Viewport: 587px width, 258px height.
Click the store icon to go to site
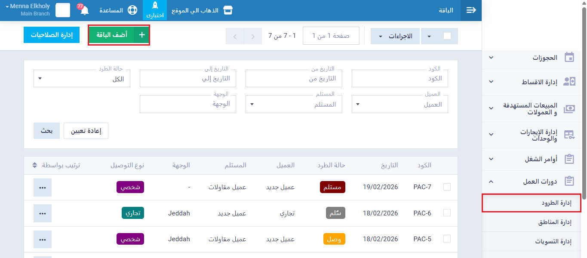(228, 10)
